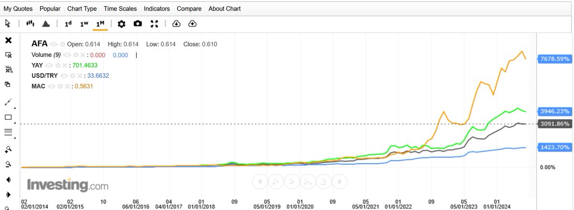Click the MAC series label
Image resolution: width=574 pixels, height=210 pixels.
point(38,86)
